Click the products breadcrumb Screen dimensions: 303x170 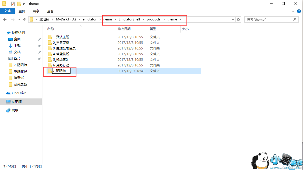(154, 19)
